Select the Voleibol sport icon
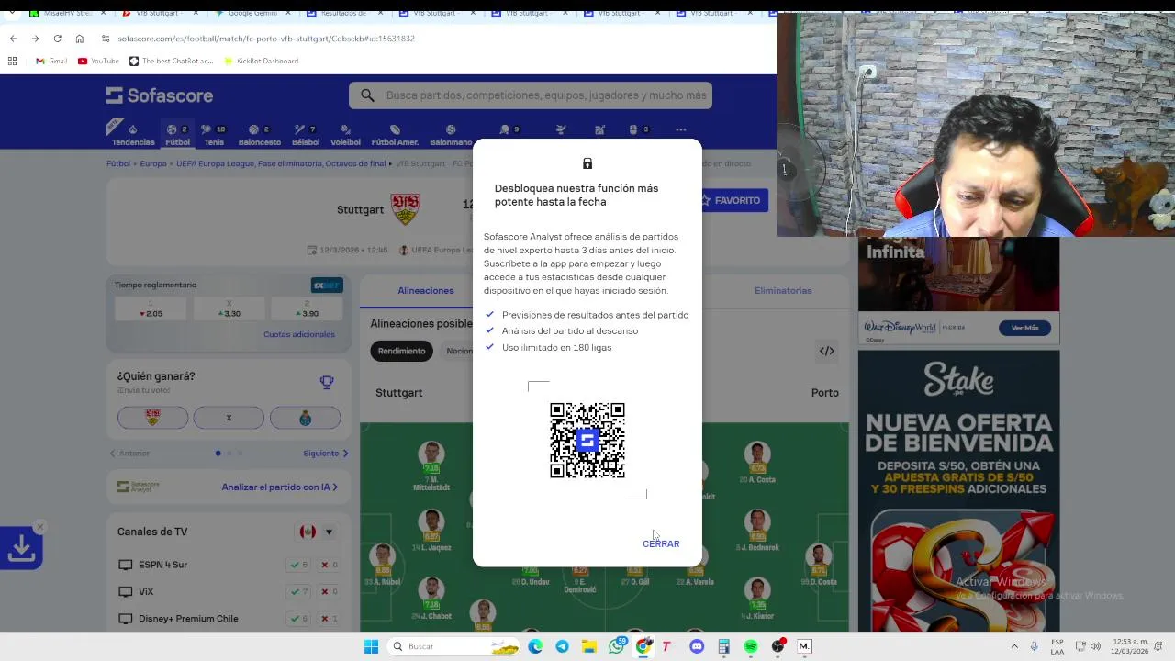 click(x=345, y=135)
